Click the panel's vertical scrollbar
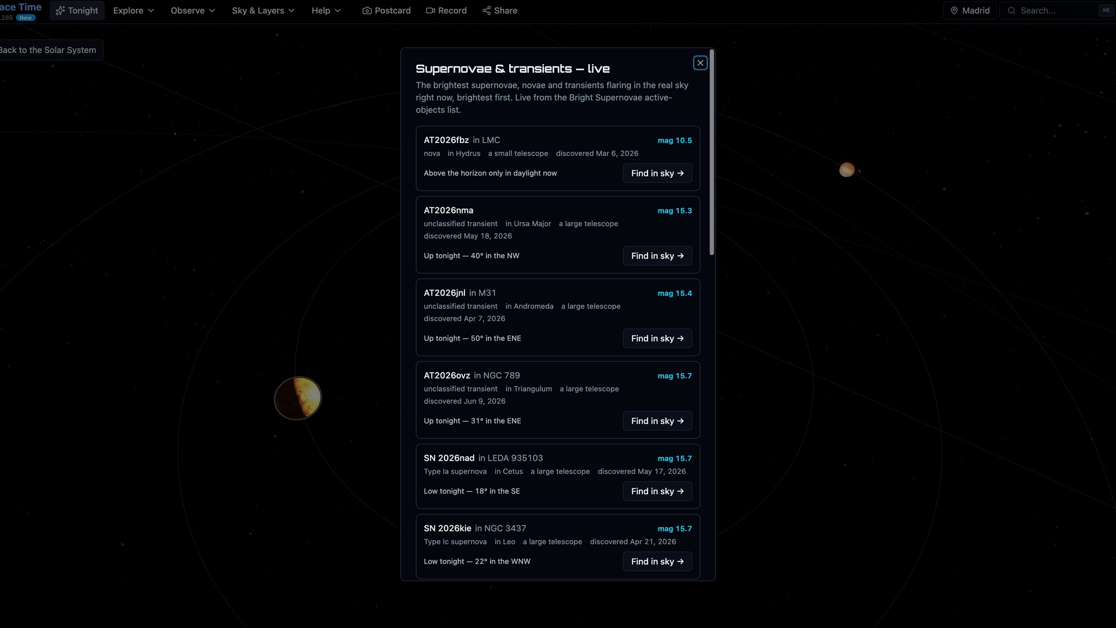Viewport: 1116px width, 628px height. [712, 152]
